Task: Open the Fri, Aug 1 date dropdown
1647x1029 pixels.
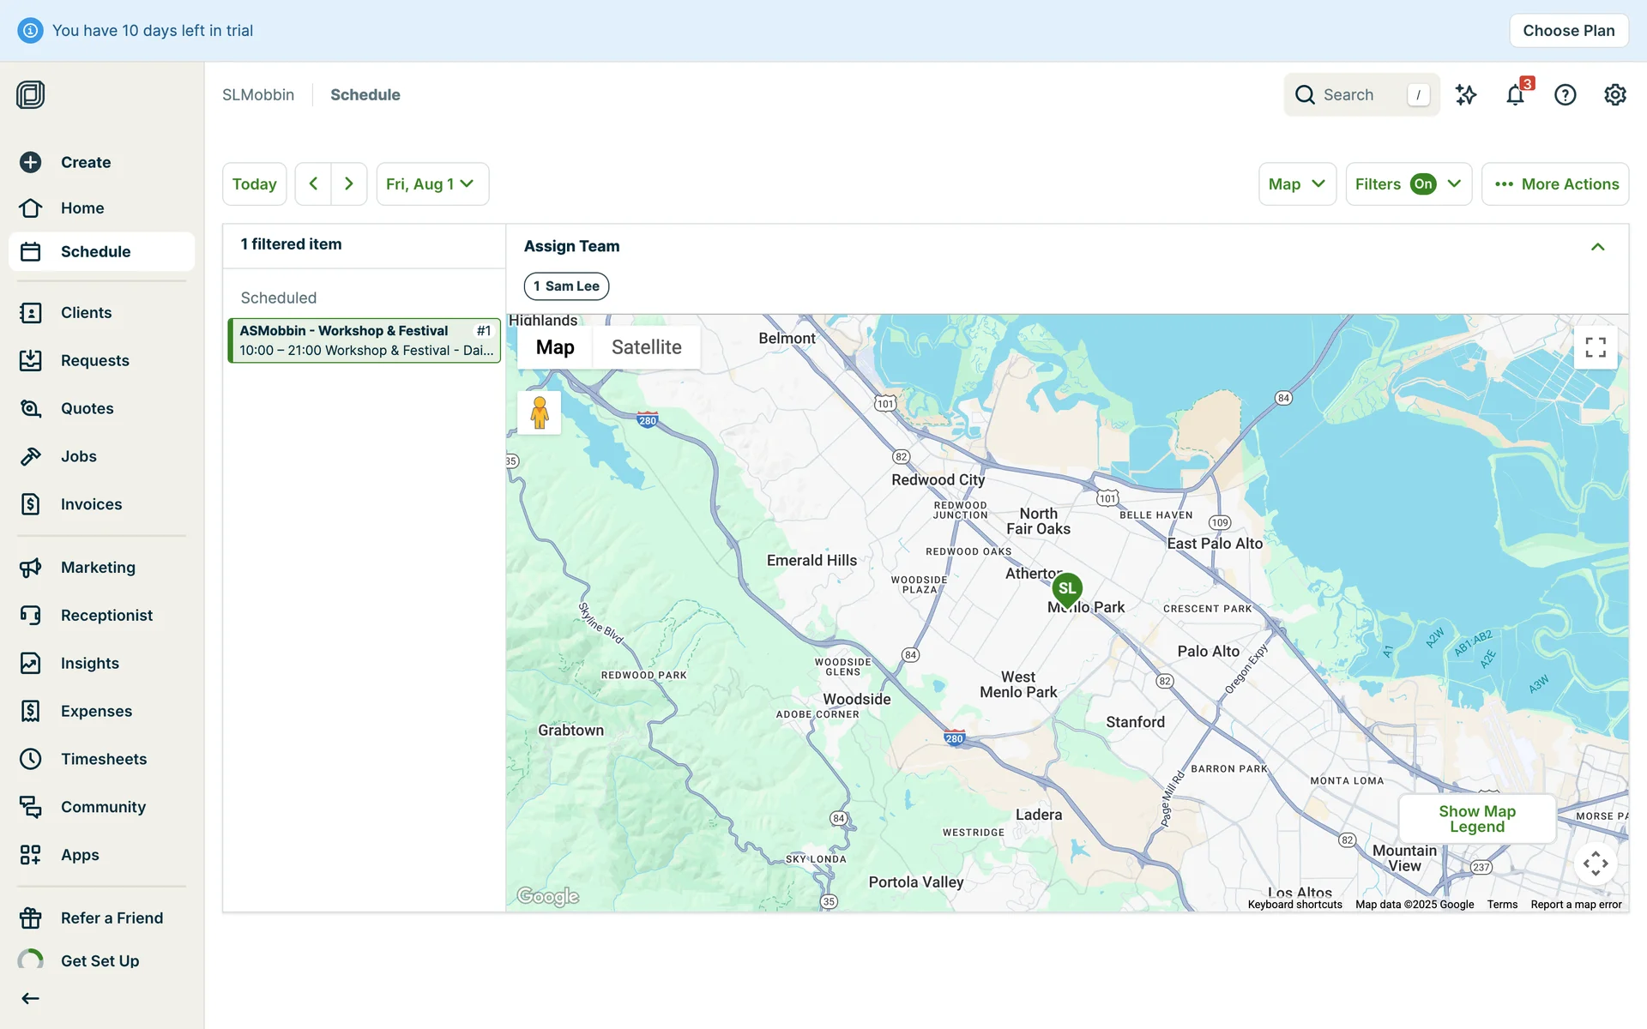Action: pos(431,184)
